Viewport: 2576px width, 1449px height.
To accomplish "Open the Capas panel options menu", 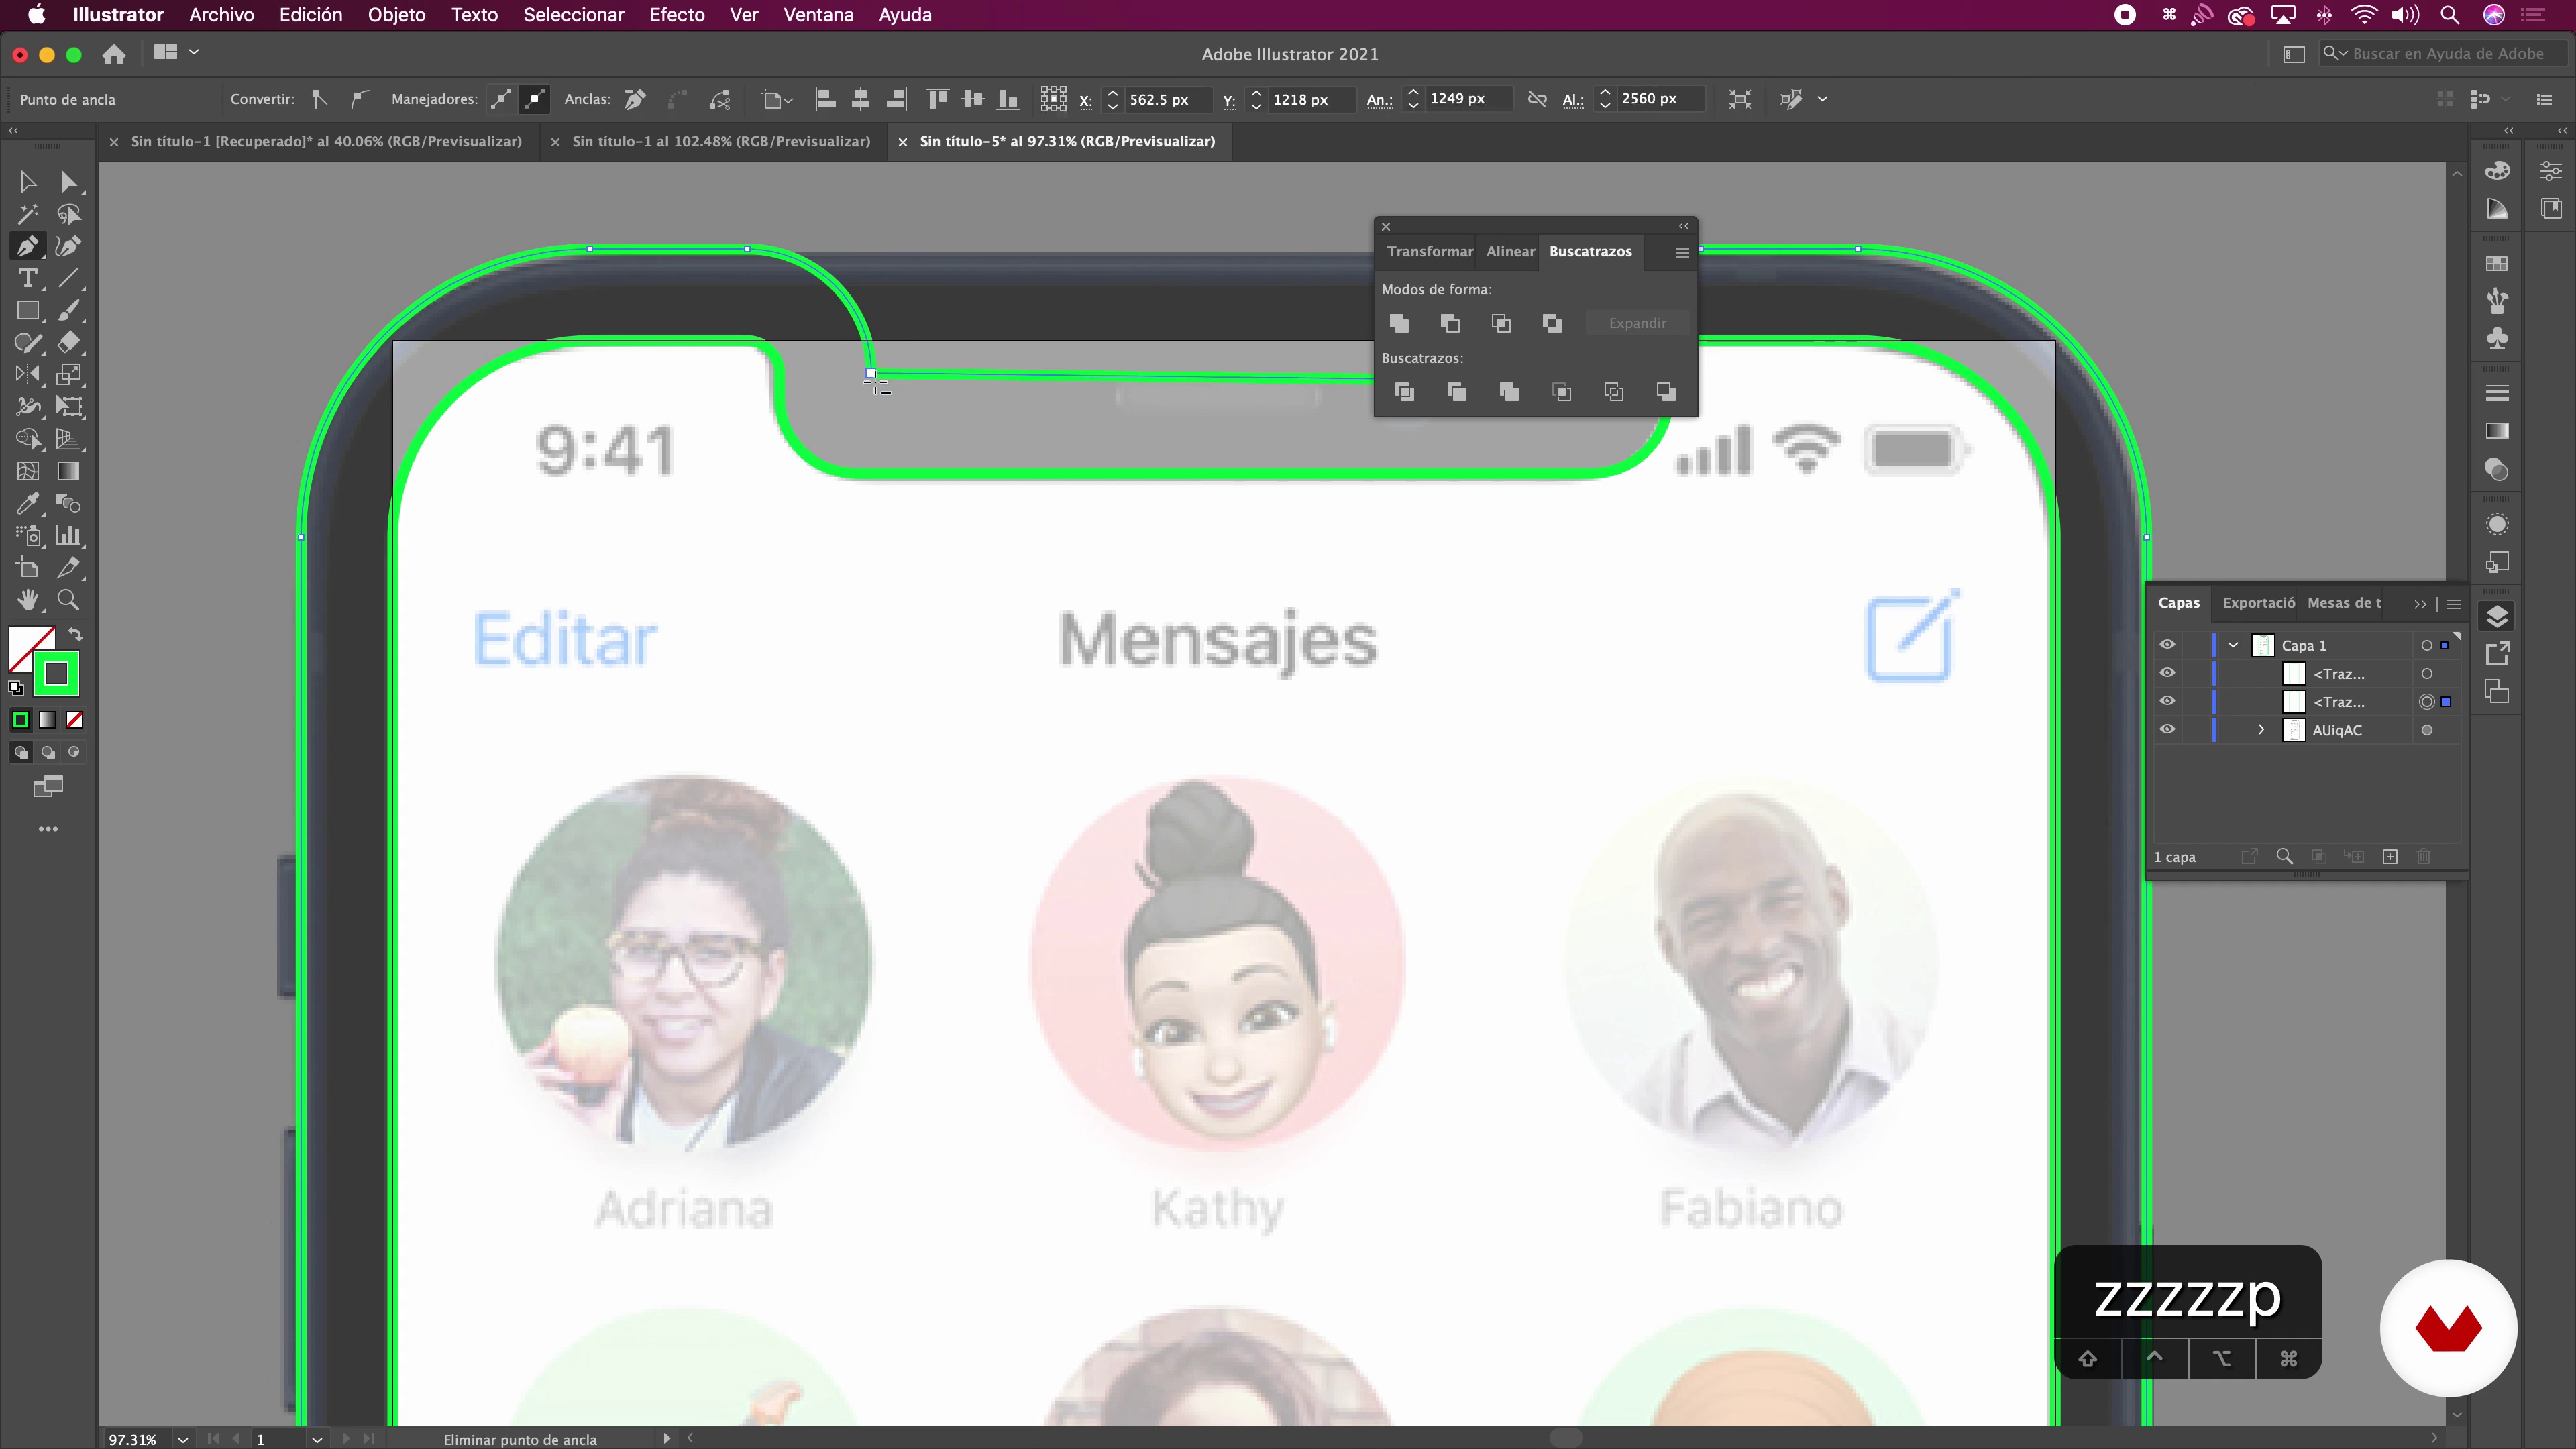I will pos(2454,604).
